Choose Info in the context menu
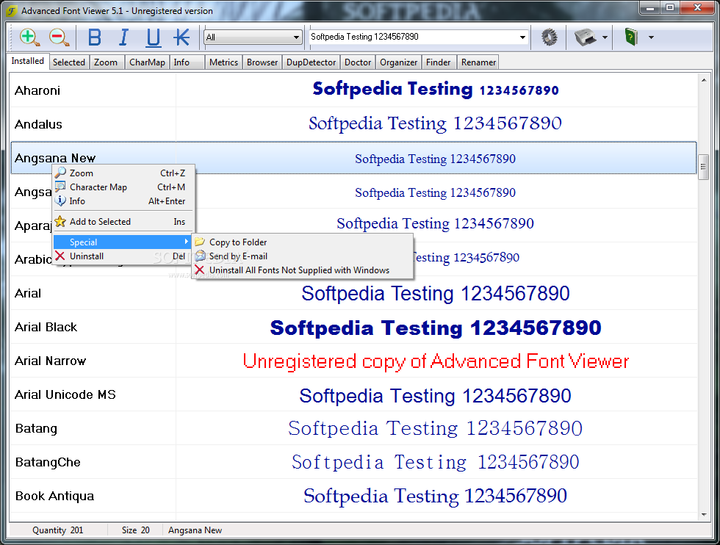 tap(124, 201)
